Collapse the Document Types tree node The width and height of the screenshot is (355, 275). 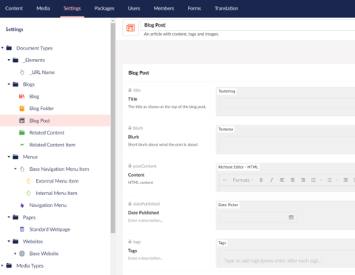tap(2, 48)
